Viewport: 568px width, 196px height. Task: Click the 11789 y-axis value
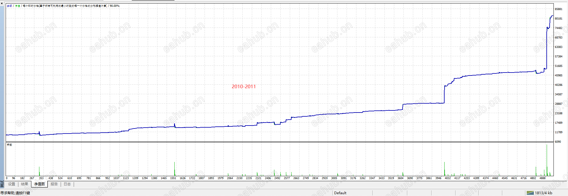[559, 132]
